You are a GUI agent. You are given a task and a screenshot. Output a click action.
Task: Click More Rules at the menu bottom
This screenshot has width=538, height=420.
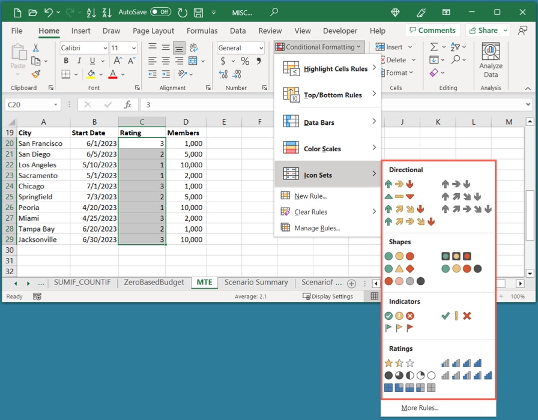pos(420,408)
